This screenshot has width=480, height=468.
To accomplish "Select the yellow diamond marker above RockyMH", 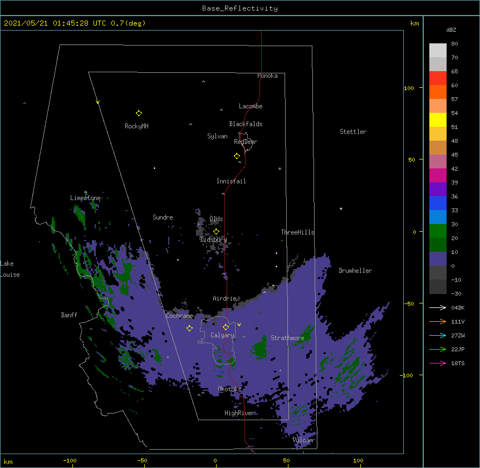I will click(139, 113).
